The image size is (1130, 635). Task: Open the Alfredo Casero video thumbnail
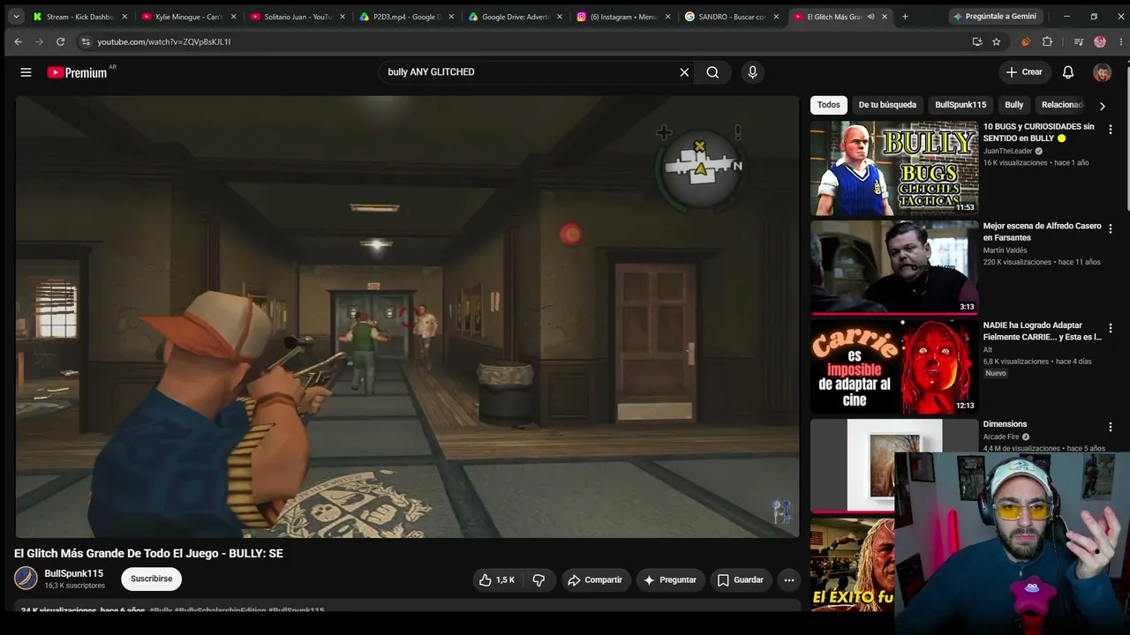pos(894,267)
